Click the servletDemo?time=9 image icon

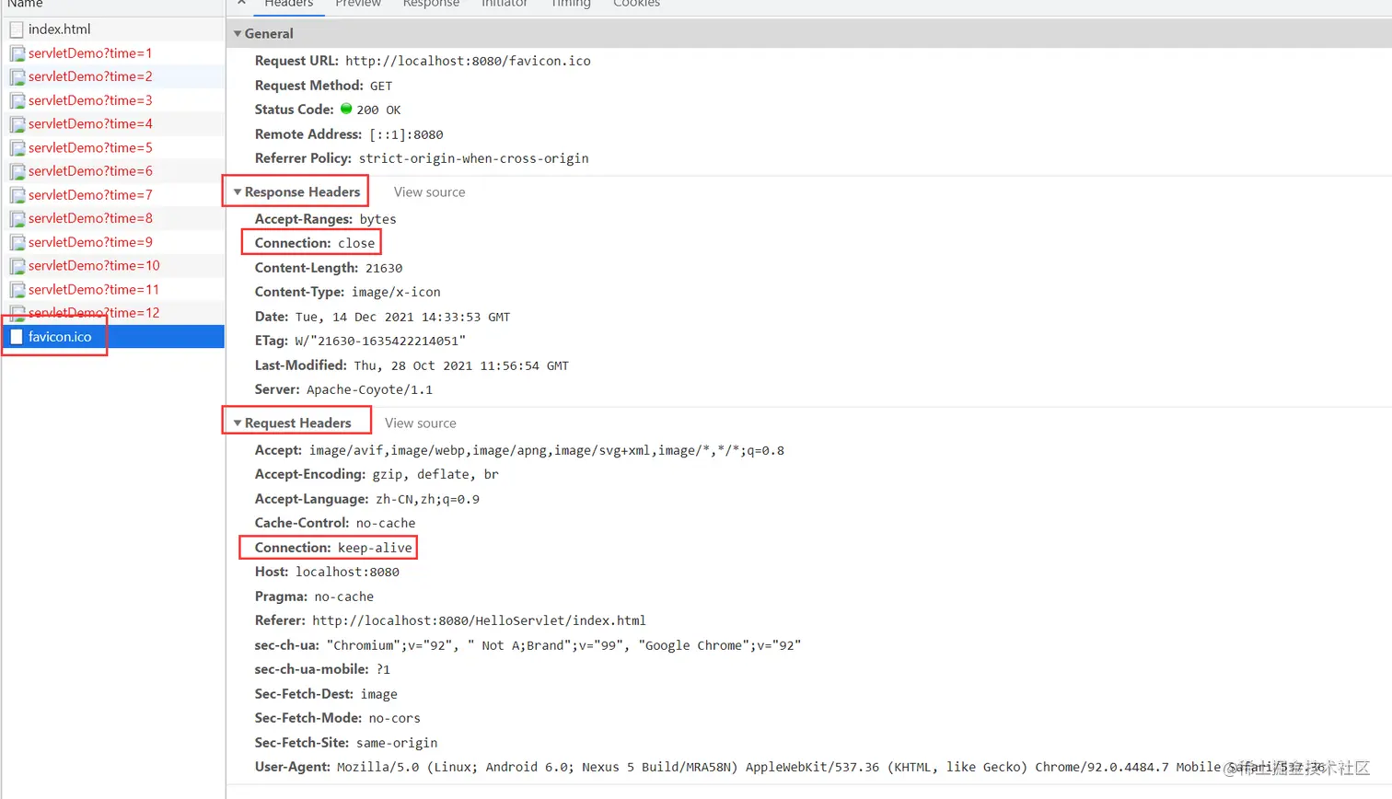(17, 242)
